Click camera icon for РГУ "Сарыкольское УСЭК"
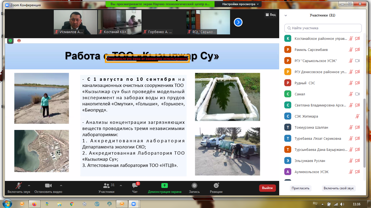Viewport: 371px width, 208px height. (357, 61)
